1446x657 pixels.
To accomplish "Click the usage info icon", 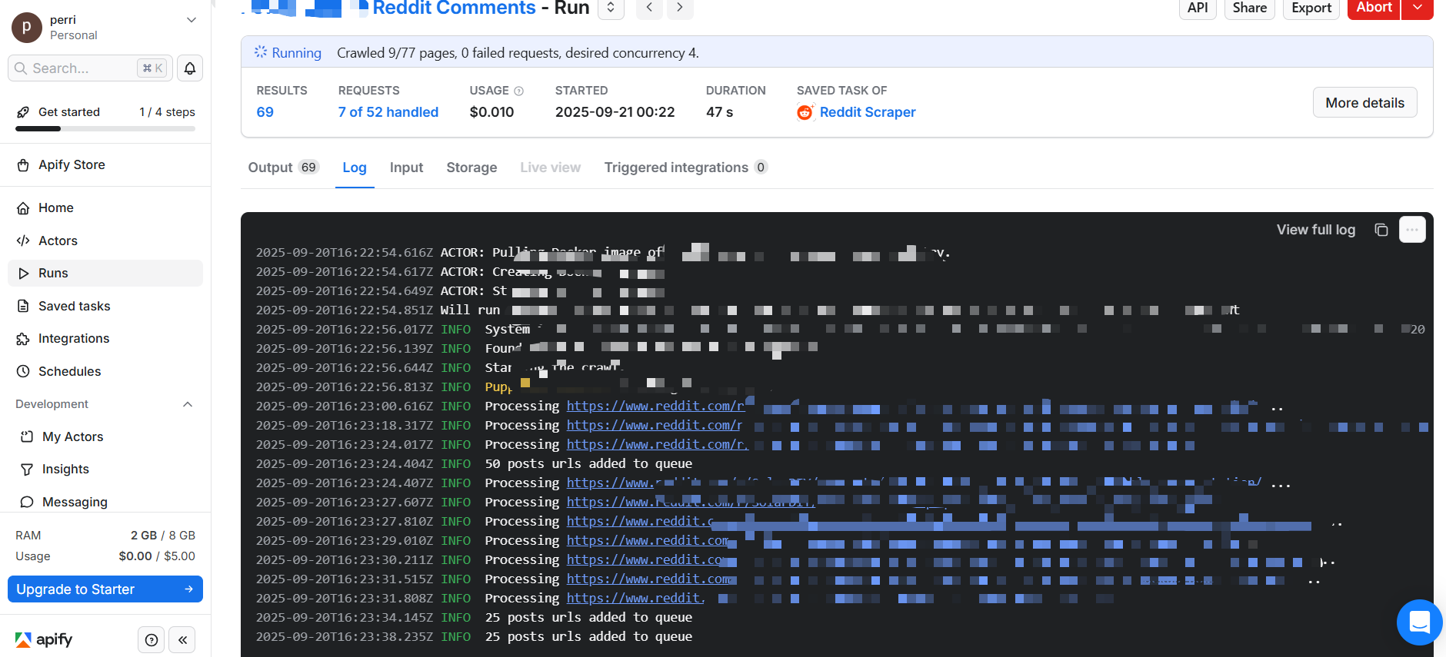I will (x=518, y=91).
